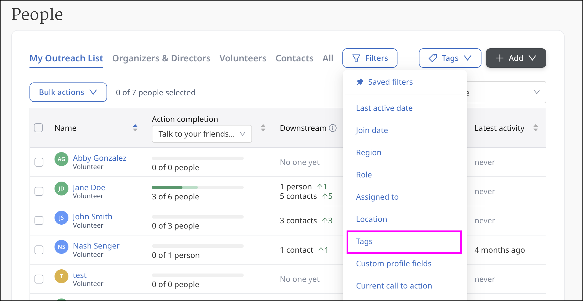Image resolution: width=583 pixels, height=301 pixels.
Task: Select Jane Doe's row checkbox
Action: click(39, 191)
